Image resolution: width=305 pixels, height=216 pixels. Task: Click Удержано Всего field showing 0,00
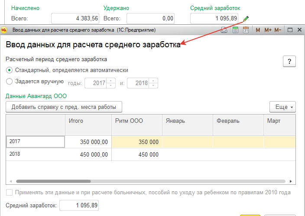(150, 19)
